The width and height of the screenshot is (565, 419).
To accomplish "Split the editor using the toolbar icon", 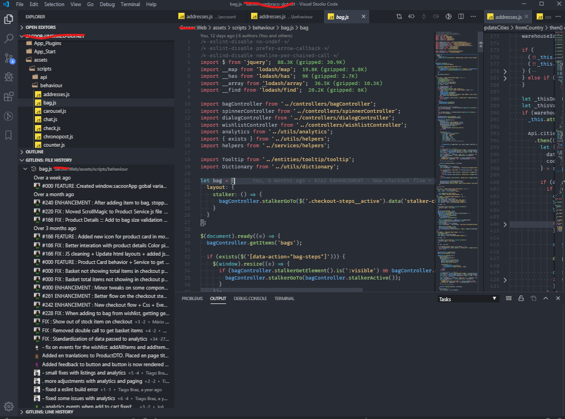I will (461, 16).
